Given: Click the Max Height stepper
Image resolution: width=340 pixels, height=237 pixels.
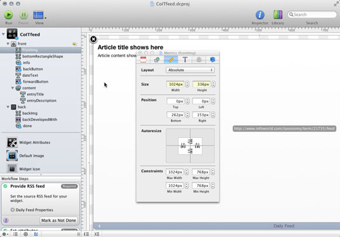Looking at the screenshot, I should 213,172.
